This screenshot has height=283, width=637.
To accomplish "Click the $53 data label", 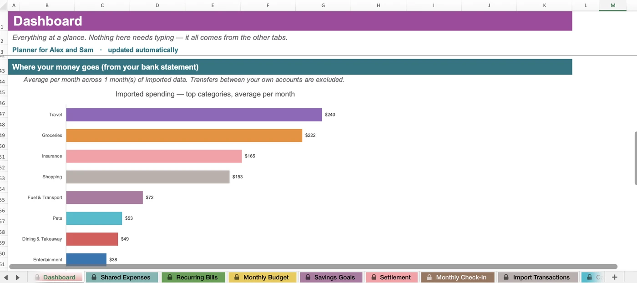I will pos(129,218).
